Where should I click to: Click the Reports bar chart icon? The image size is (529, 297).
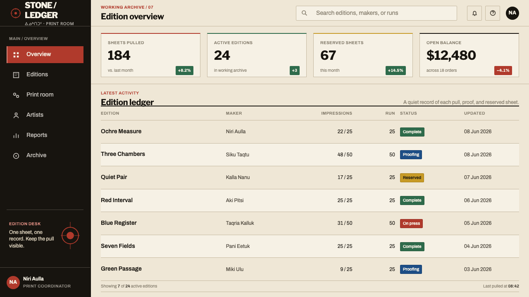click(x=16, y=135)
